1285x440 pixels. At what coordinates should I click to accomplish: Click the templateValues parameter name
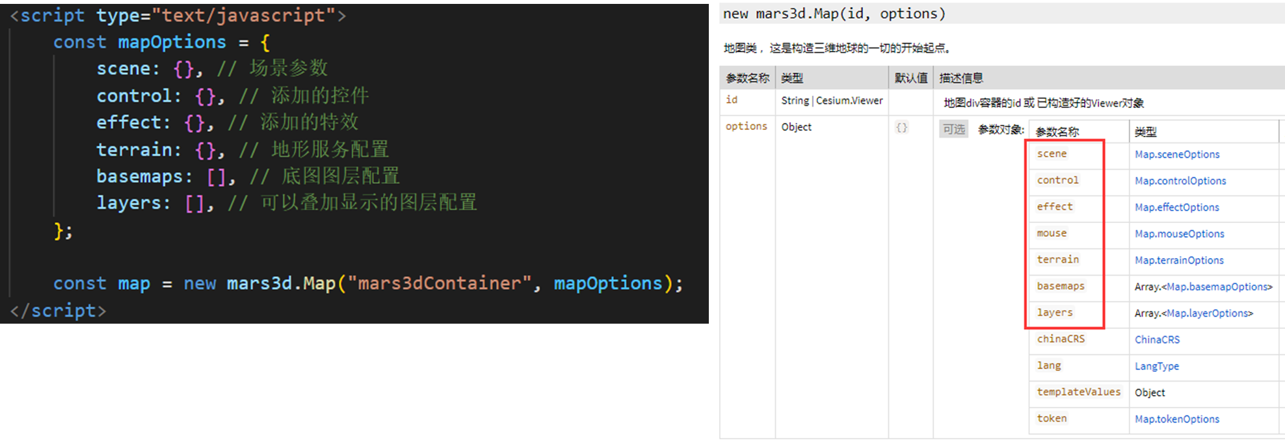click(x=1078, y=392)
